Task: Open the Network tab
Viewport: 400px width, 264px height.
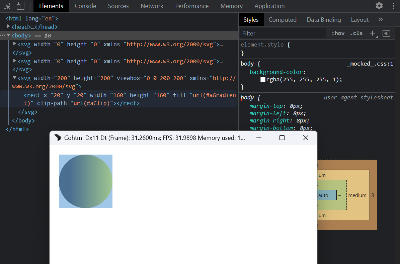Action: [152, 6]
